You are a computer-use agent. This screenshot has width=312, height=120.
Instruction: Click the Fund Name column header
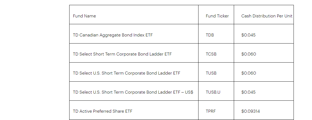tap(84, 16)
